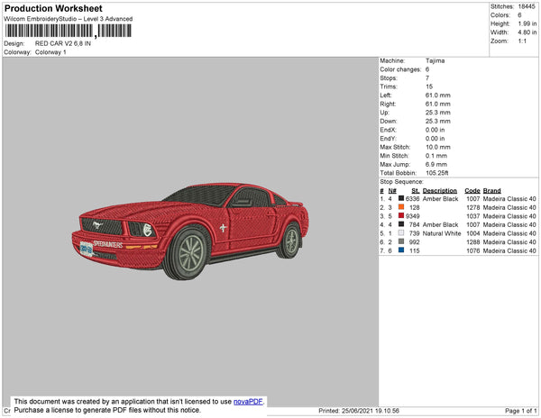Open the novaPDF link in the notice
Viewport: 541px width, 418px height.
(247, 401)
